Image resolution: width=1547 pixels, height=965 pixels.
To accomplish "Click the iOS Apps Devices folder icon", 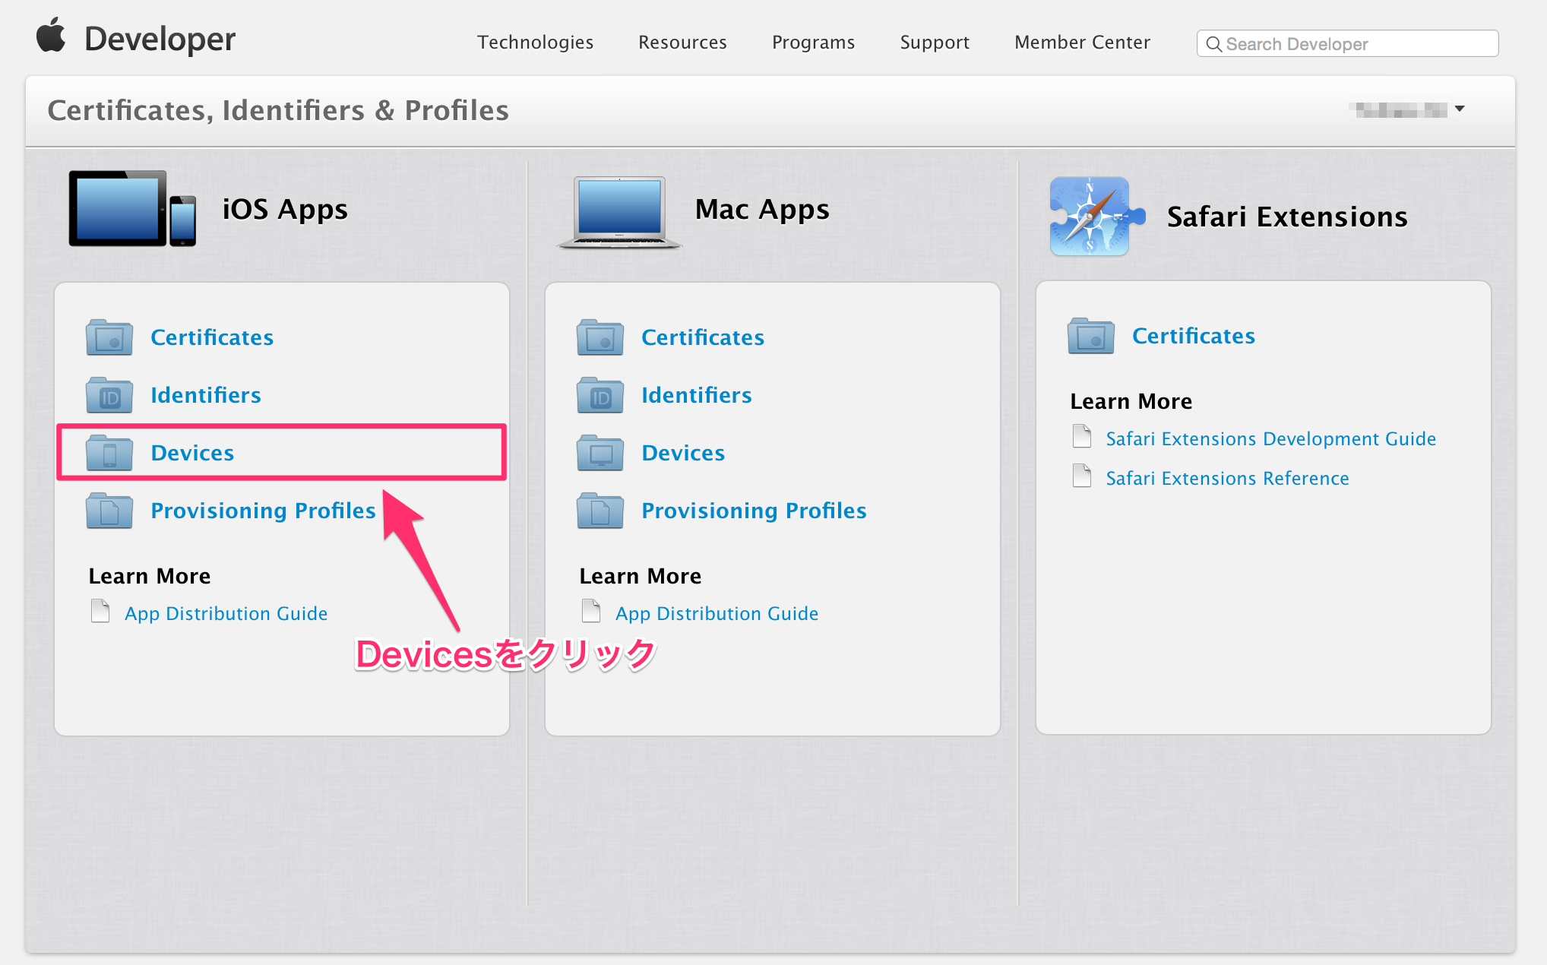I will (x=109, y=452).
